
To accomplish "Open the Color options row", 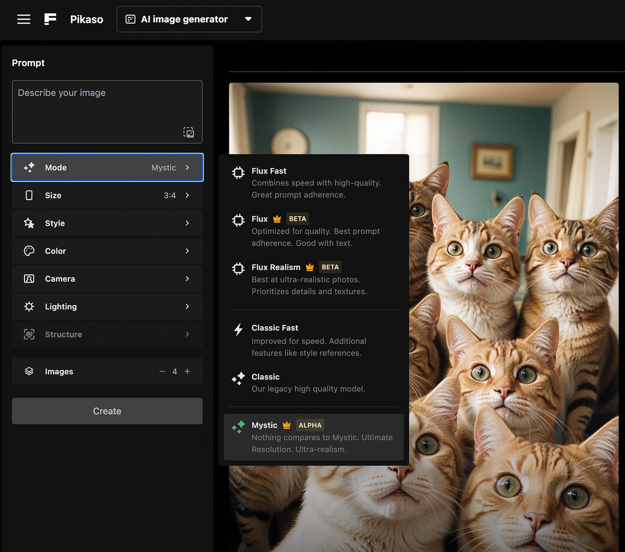I will (107, 251).
